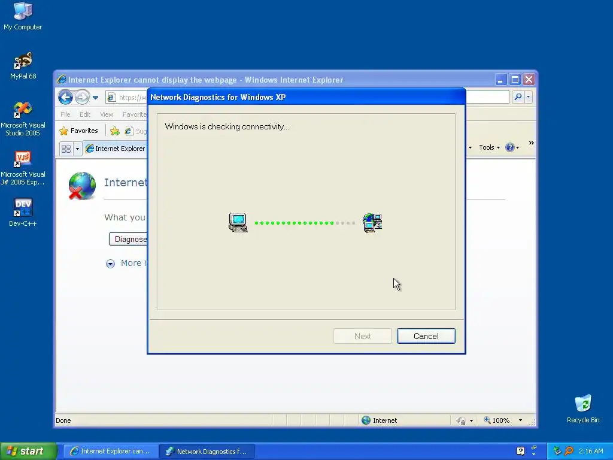Expand command bar overflow chevron
This screenshot has width=613, height=460.
[x=532, y=143]
